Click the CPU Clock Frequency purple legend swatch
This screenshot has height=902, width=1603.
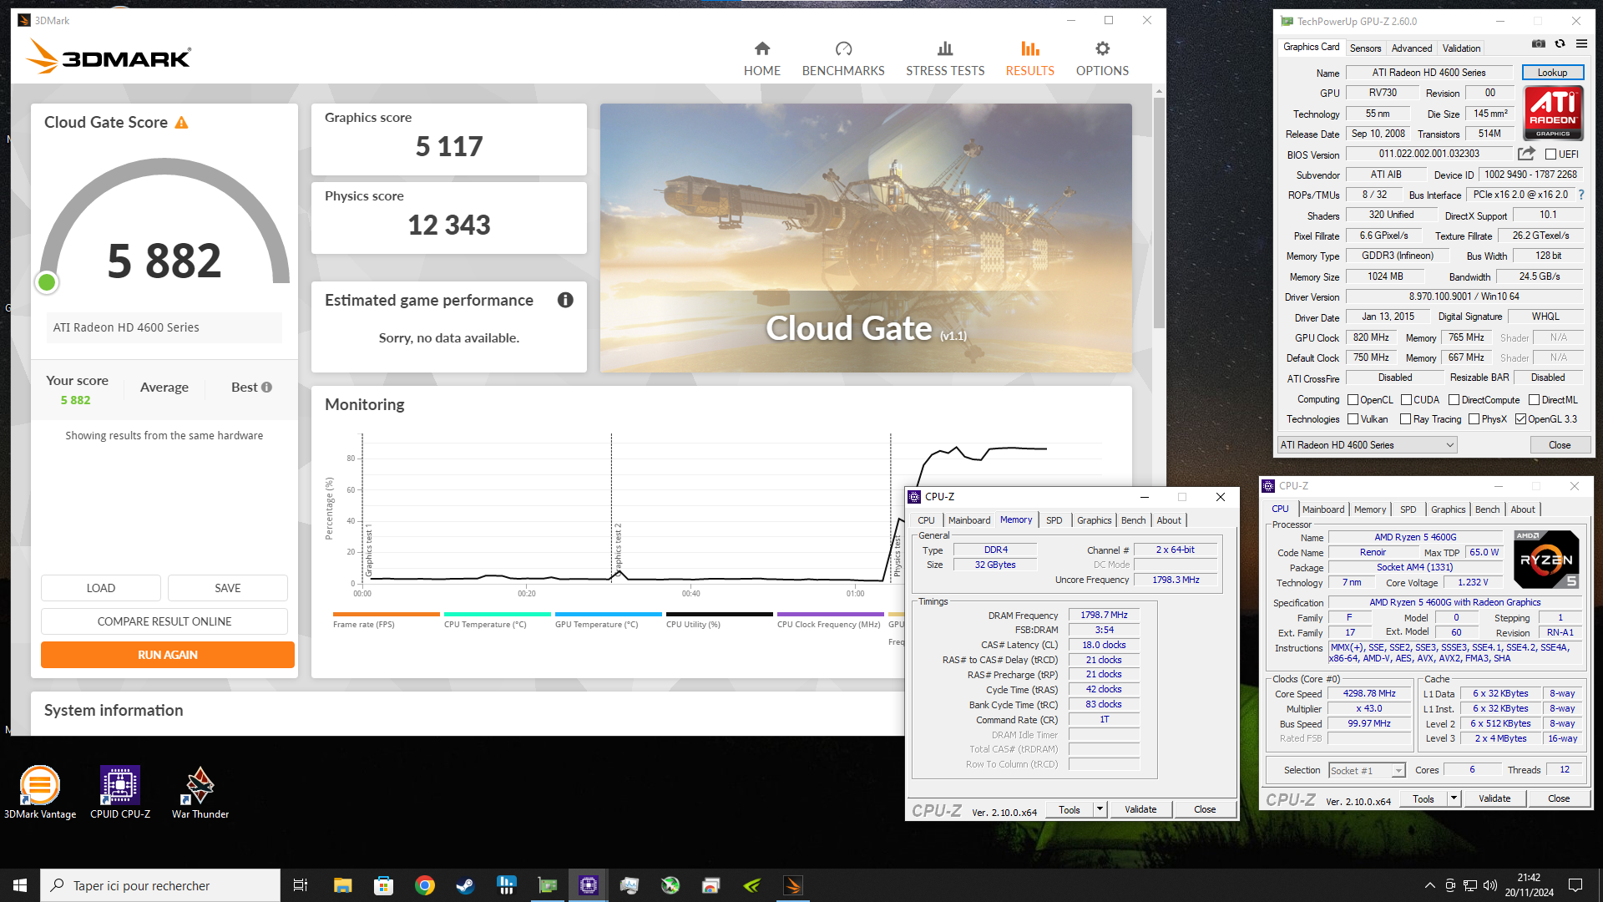point(830,614)
